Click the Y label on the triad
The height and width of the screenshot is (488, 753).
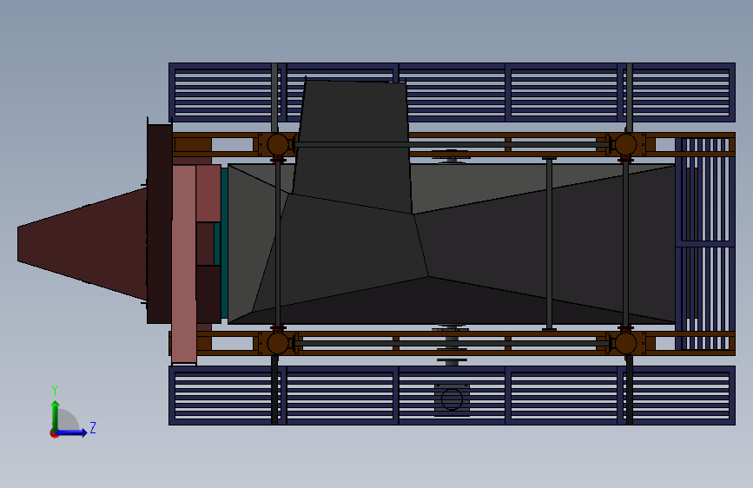tap(55, 391)
